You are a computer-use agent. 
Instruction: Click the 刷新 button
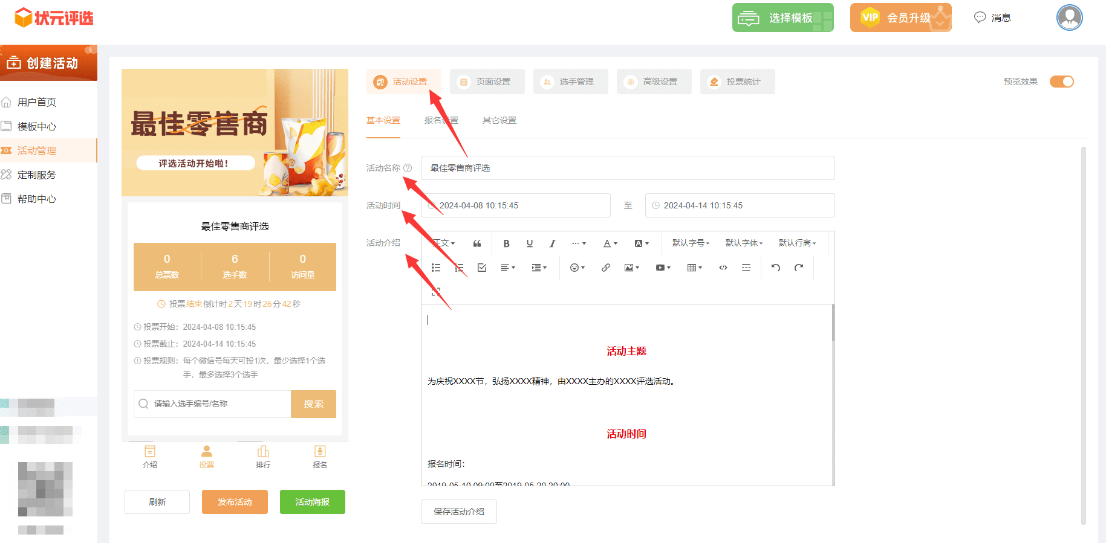(157, 502)
